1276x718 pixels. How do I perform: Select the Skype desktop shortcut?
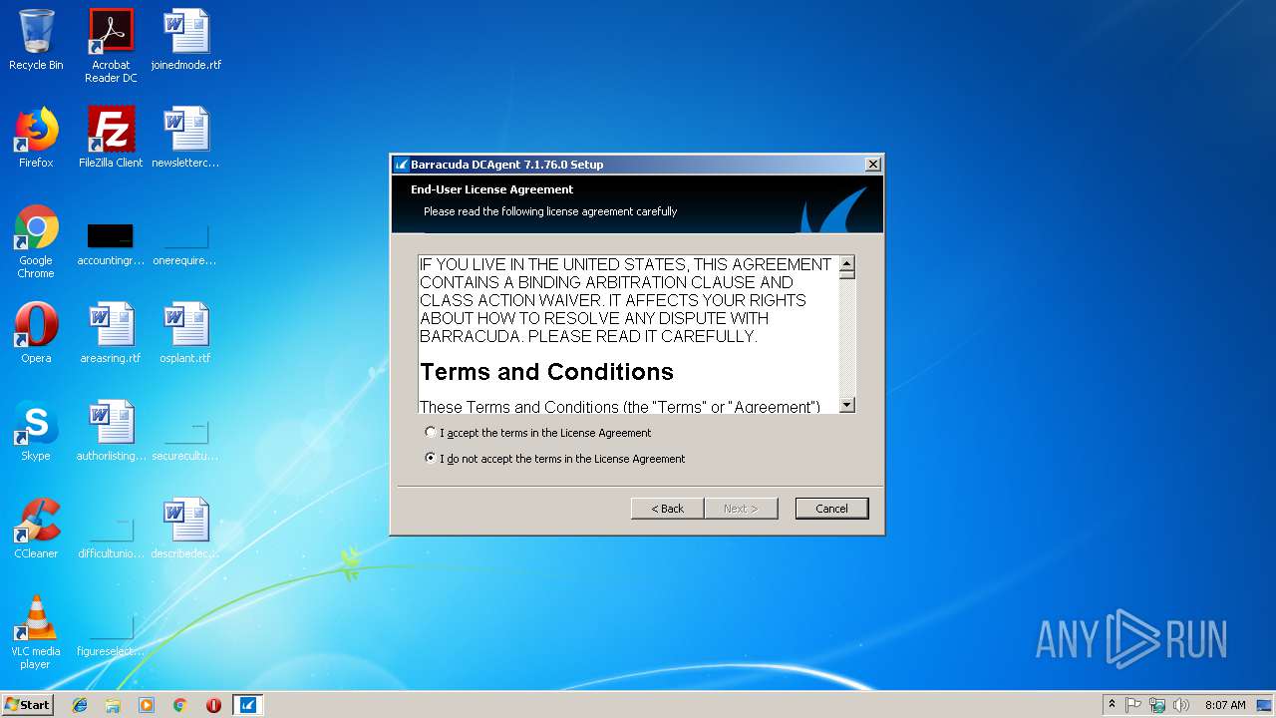pyautogui.click(x=36, y=431)
